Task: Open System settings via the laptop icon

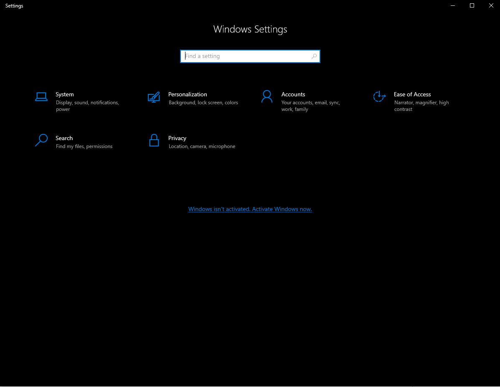Action: point(41,97)
